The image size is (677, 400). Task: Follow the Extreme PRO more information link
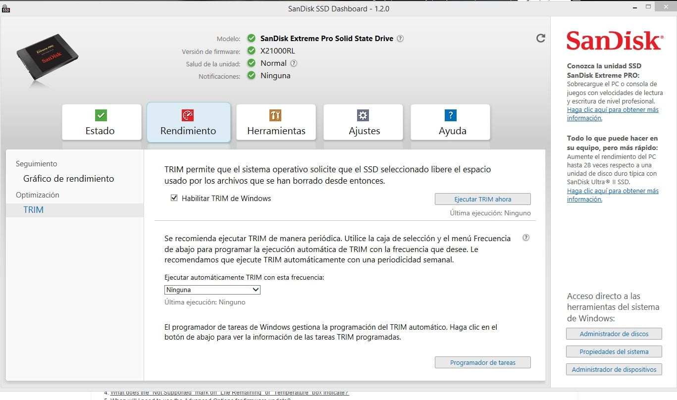[x=613, y=114]
